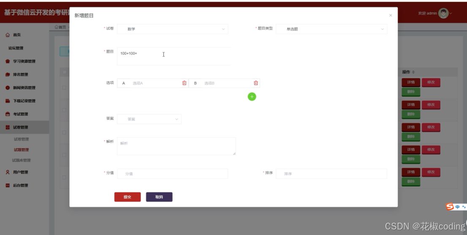Delete option B with its trash icon
Viewport: 467px width, 235px height.
point(256,83)
